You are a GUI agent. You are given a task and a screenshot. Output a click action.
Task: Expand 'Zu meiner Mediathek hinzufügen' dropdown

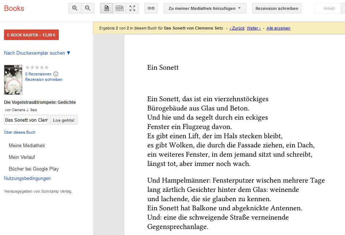click(205, 8)
